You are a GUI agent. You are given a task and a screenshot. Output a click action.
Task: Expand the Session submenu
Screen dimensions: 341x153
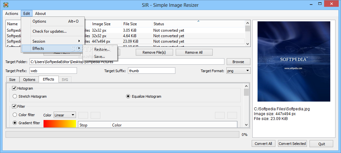(53, 41)
